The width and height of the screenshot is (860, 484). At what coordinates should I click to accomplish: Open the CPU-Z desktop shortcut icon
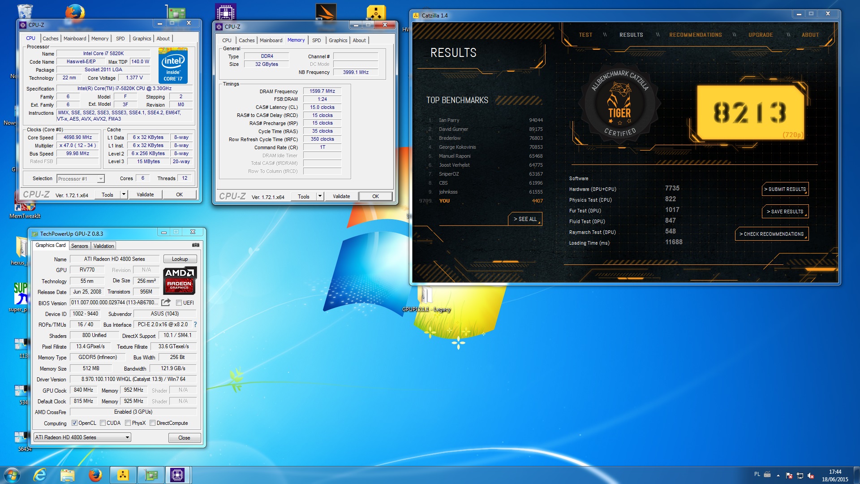click(x=226, y=12)
